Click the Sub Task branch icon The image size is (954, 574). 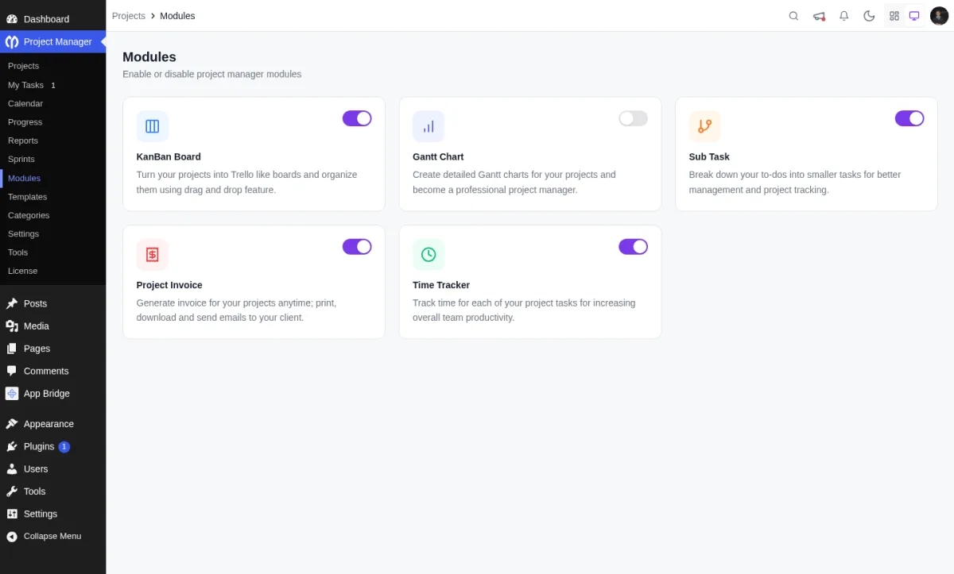coord(704,126)
